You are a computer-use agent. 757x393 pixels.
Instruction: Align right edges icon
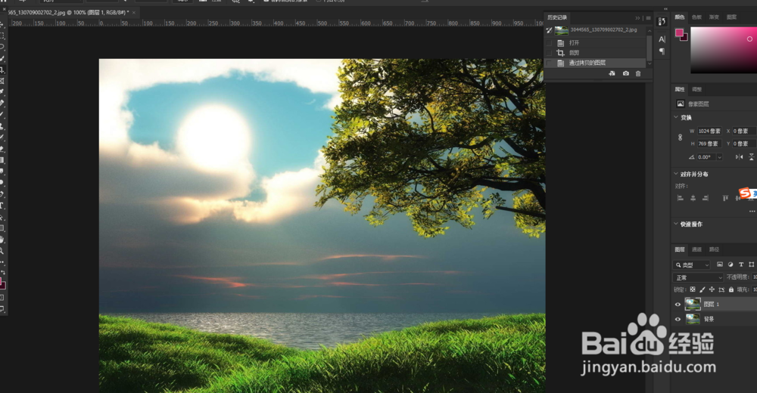[706, 198]
